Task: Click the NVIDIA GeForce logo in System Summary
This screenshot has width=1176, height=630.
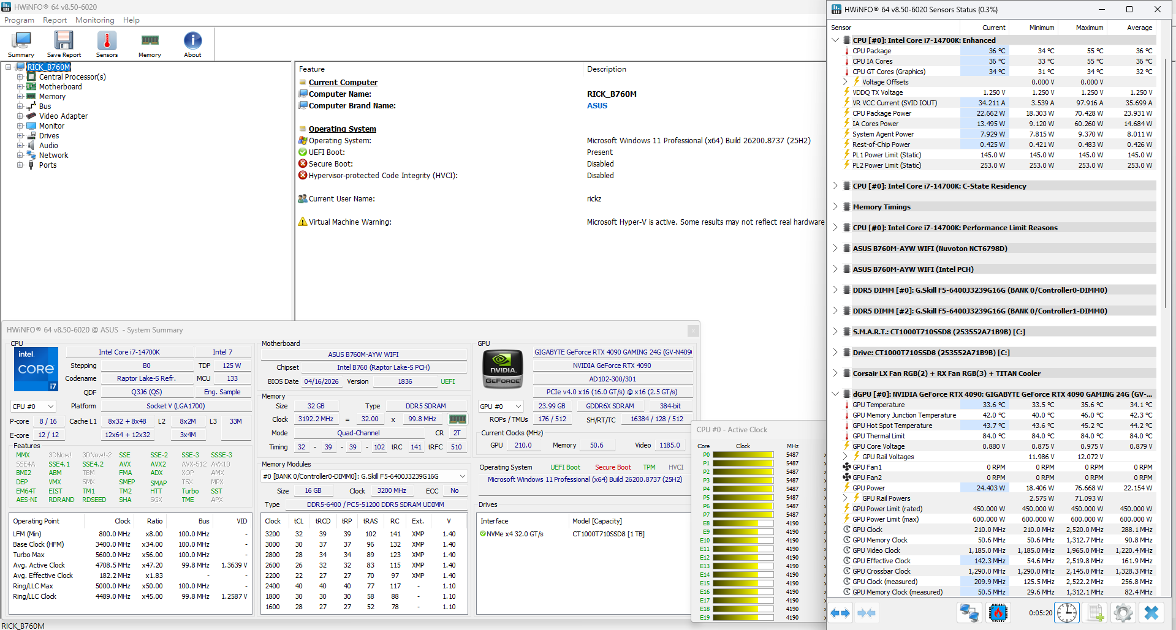Action: (503, 369)
